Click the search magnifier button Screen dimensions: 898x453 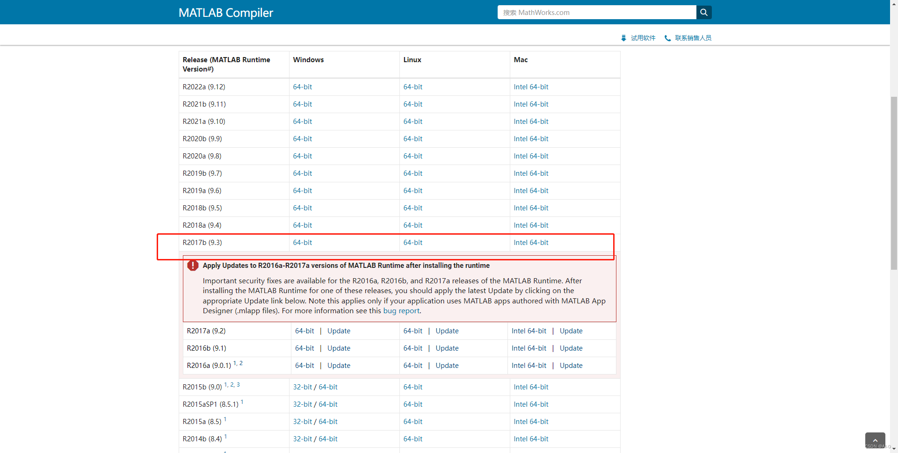(704, 13)
